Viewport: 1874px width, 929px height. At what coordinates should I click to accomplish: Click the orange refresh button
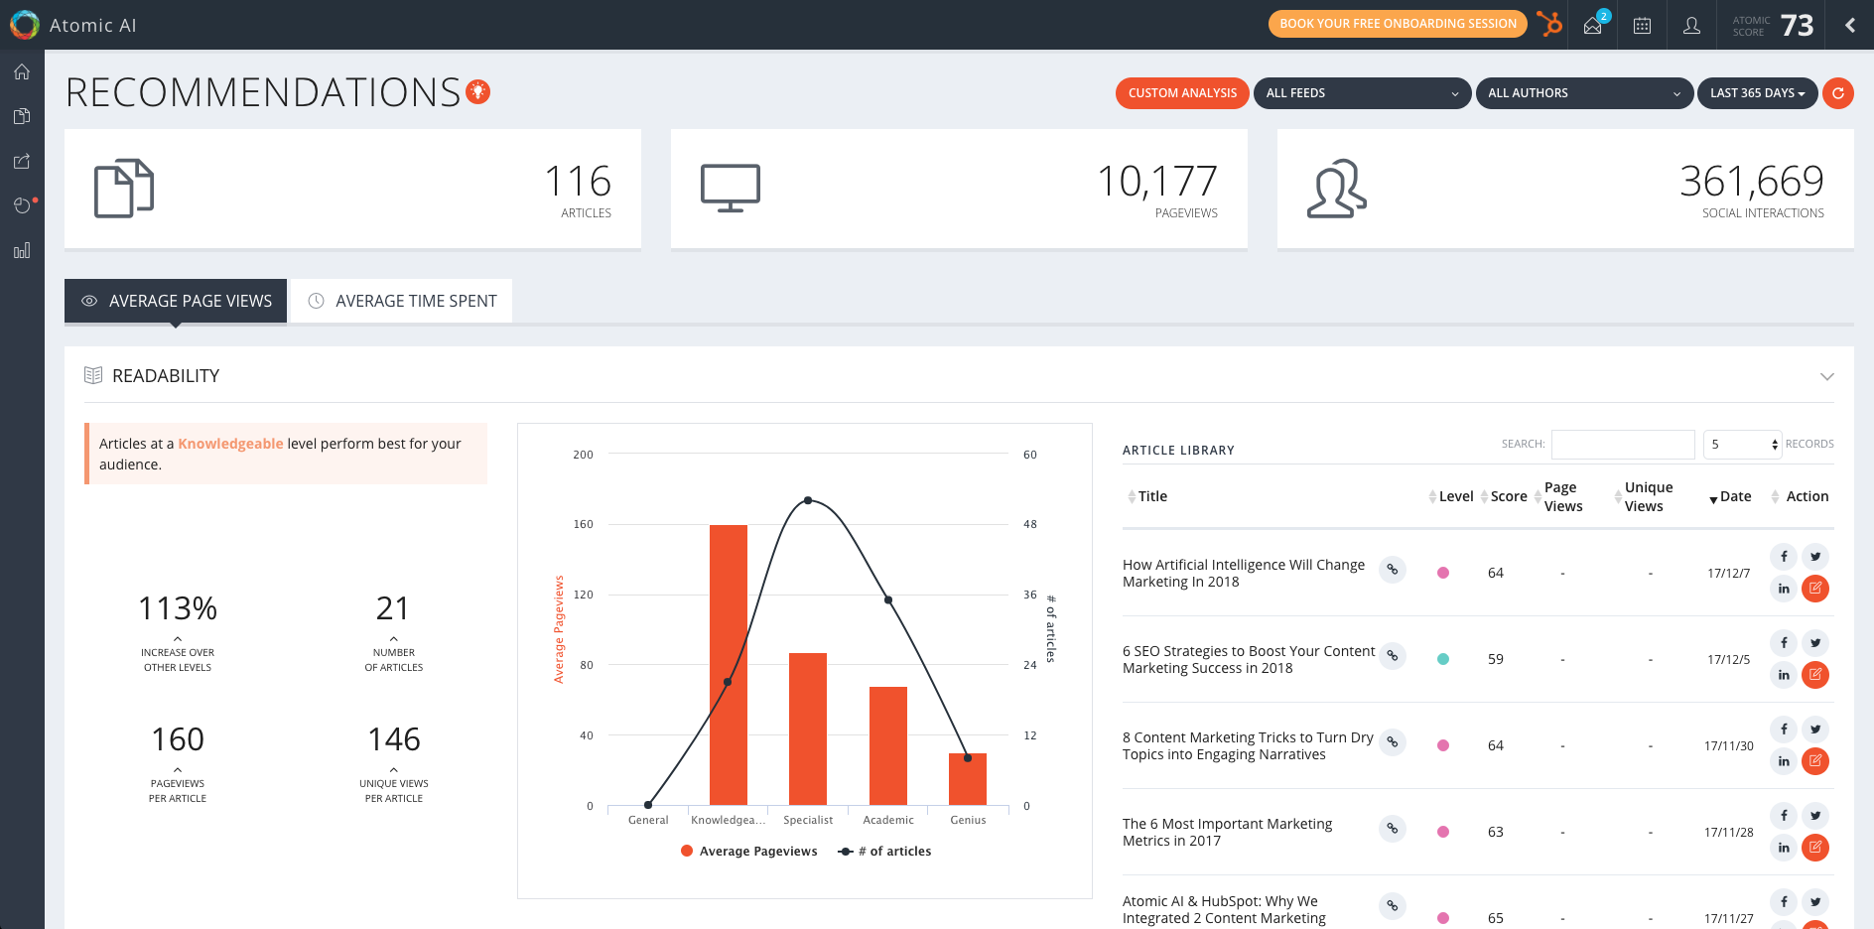(1838, 93)
